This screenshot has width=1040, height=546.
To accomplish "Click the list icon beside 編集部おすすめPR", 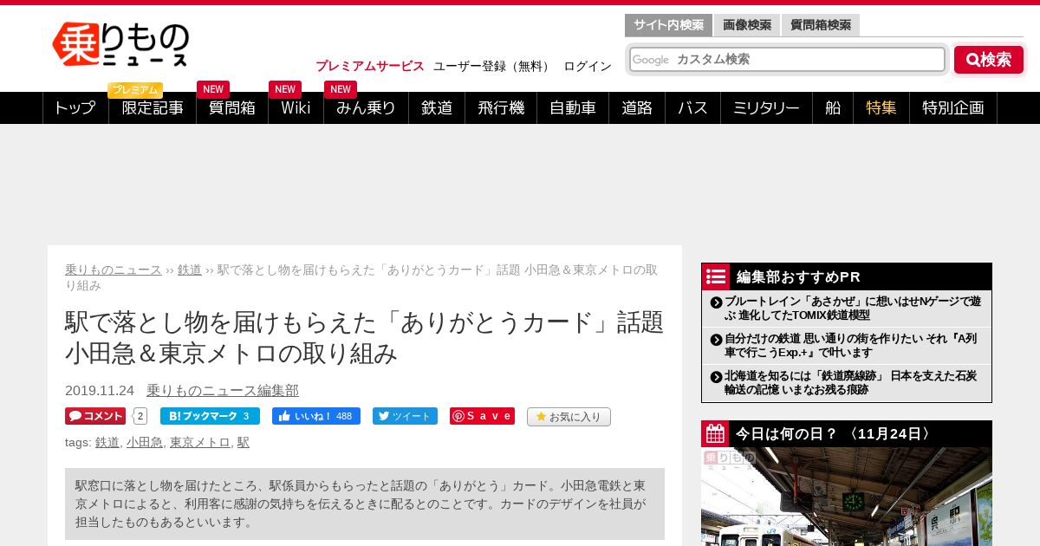I will click(716, 276).
